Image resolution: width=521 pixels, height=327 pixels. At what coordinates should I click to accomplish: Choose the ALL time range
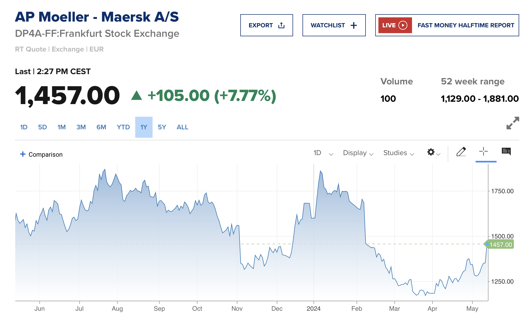coord(182,127)
